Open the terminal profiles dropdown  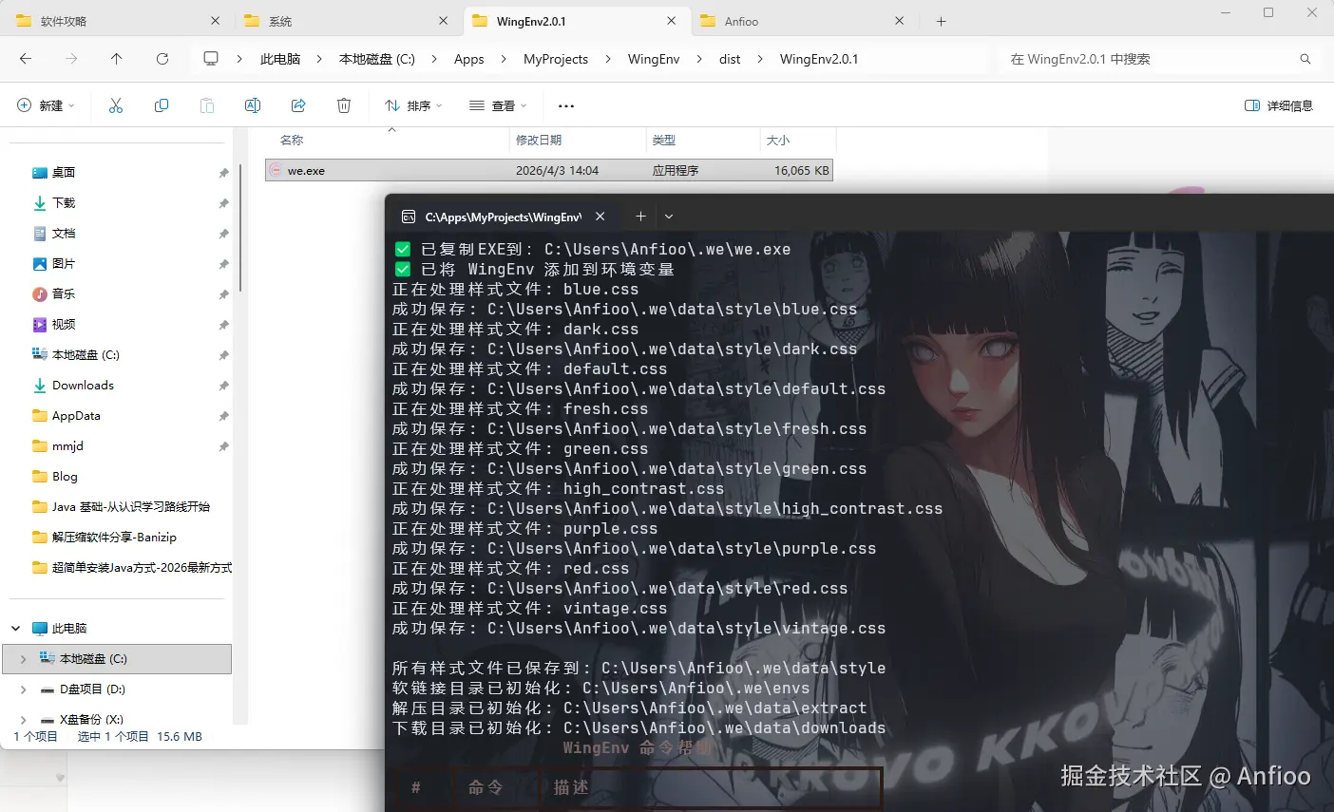669,217
